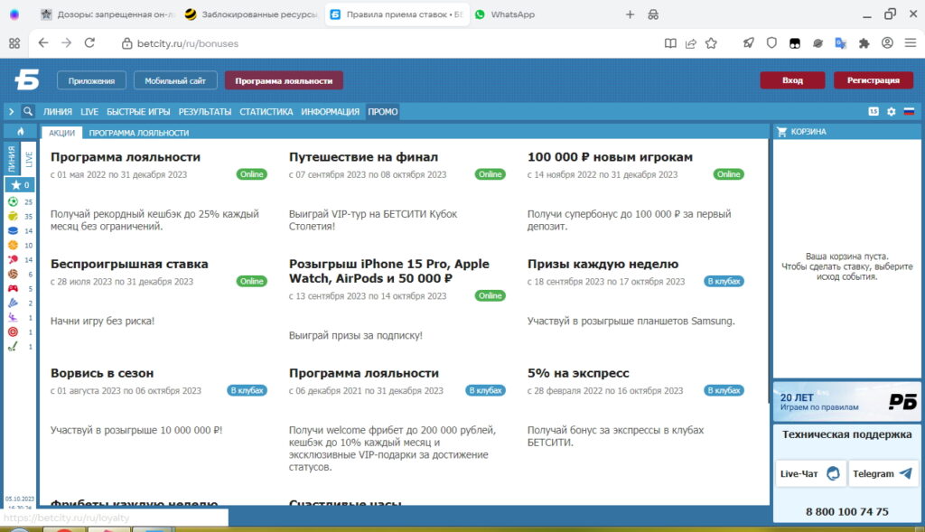The width and height of the screenshot is (925, 532).
Task: Select favorites star in sidebar
Action: [x=16, y=184]
